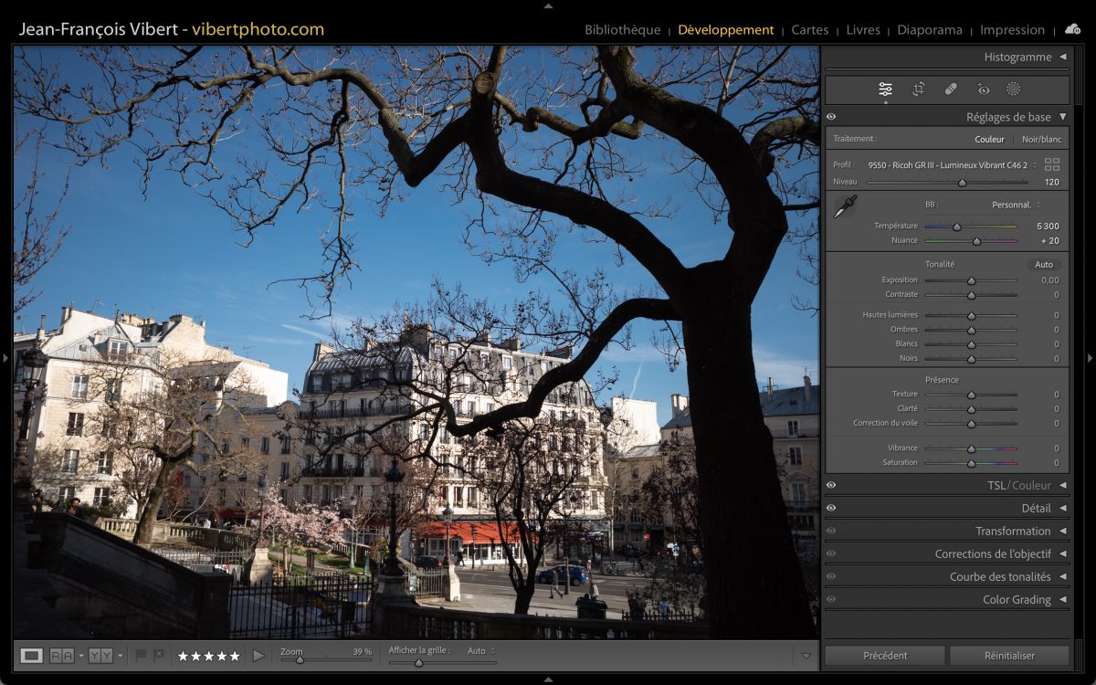Click the Réinitialiser button
This screenshot has height=685, width=1096.
coord(1009,655)
